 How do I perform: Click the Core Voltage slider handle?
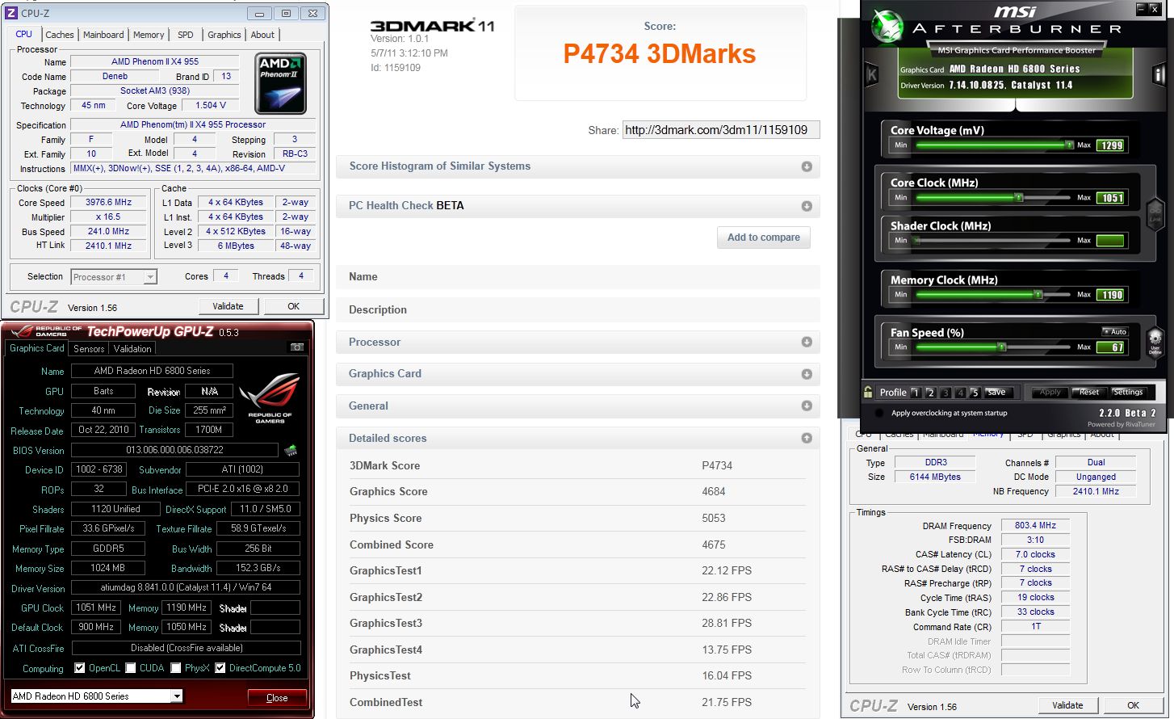tap(1069, 145)
